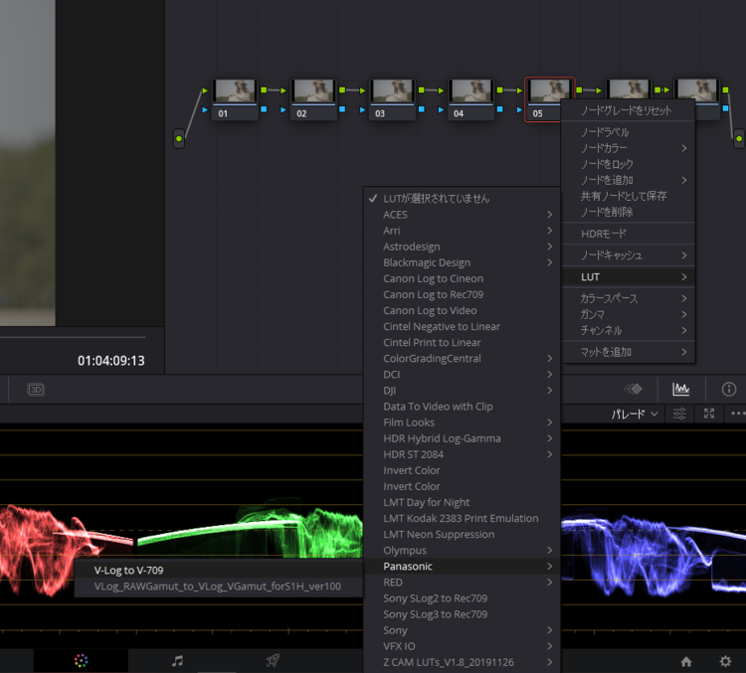Click the project home icon

pyautogui.click(x=686, y=661)
